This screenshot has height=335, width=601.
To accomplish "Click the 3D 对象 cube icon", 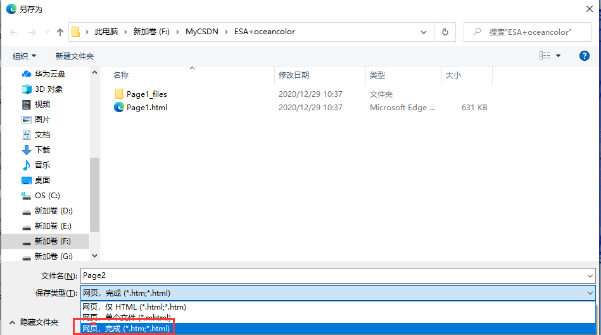I will point(27,89).
